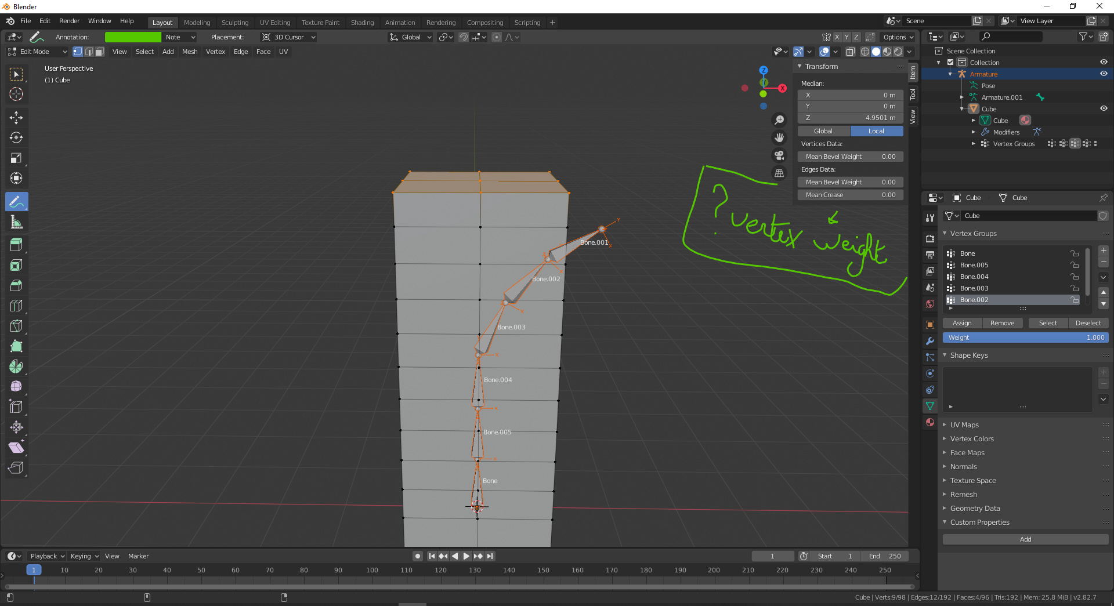This screenshot has height=606, width=1114.
Task: Set transform median to Local
Action: point(876,131)
